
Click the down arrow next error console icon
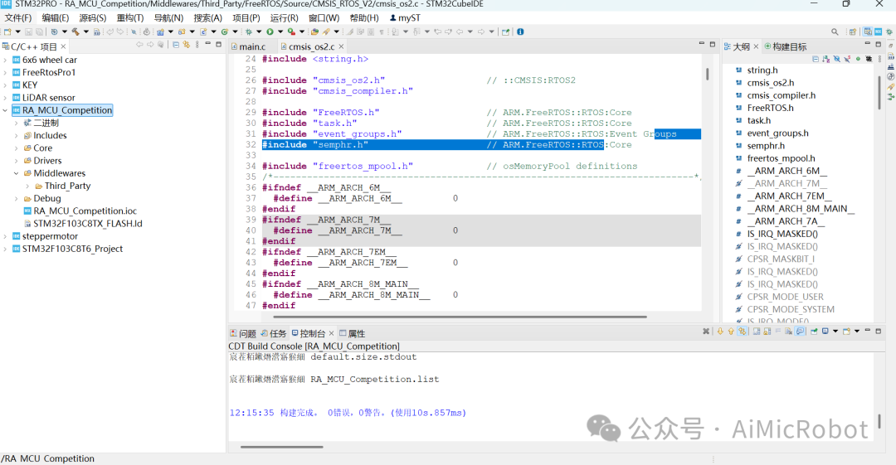pos(720,332)
